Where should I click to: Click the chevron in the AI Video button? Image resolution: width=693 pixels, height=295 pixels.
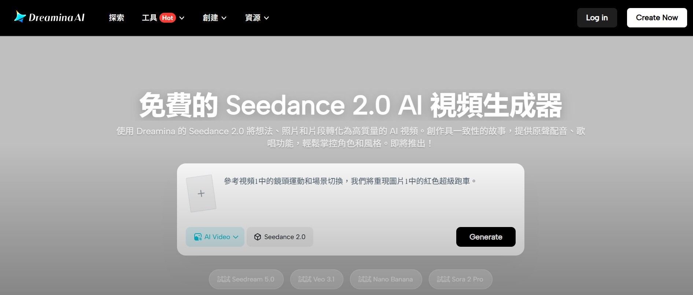pos(236,237)
